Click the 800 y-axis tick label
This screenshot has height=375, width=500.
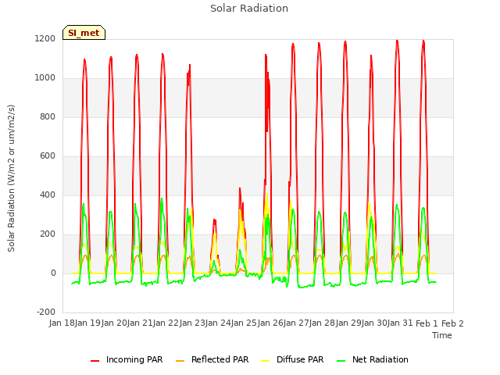point(48,116)
